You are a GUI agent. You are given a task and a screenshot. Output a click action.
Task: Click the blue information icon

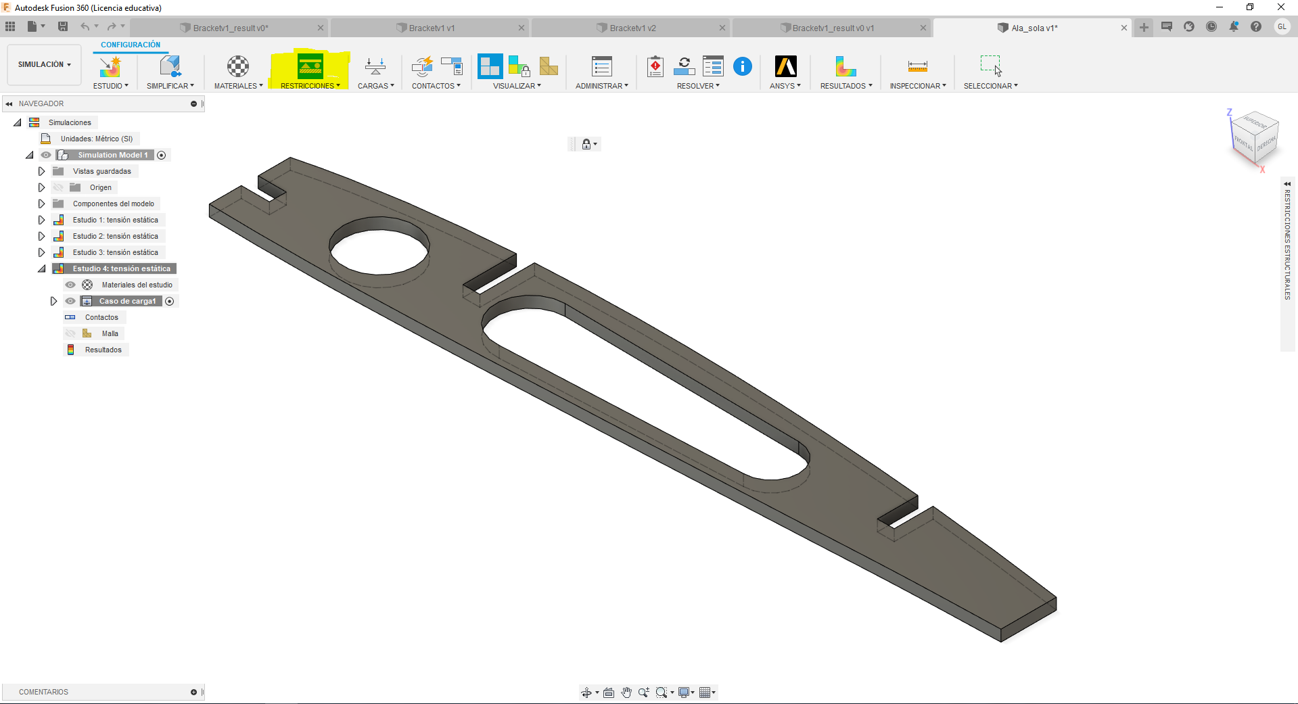pyautogui.click(x=743, y=66)
